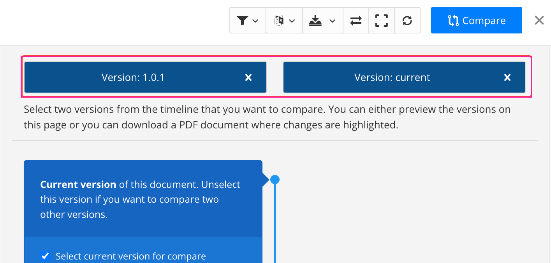Enter fullscreen mode via toolbar icon

click(382, 21)
